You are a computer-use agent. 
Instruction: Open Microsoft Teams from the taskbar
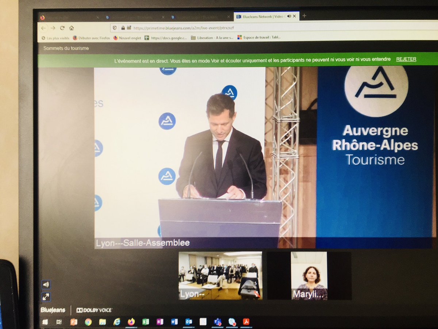[218, 322]
